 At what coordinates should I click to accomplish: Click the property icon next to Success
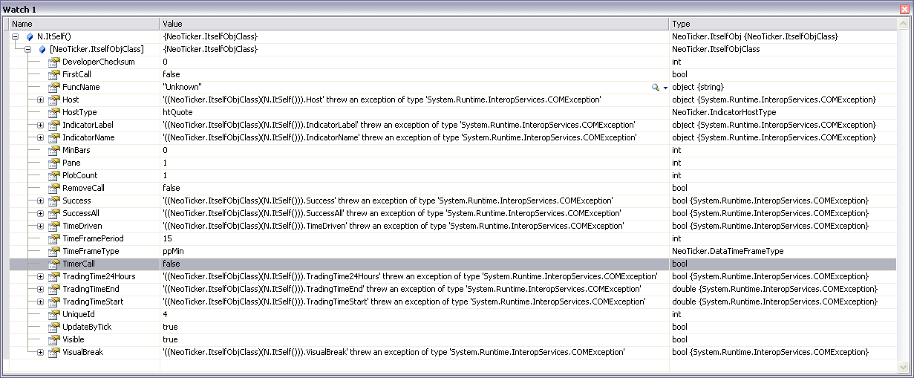pyautogui.click(x=53, y=201)
